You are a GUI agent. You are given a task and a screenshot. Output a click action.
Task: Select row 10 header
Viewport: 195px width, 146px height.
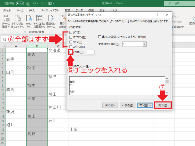coord(3,90)
